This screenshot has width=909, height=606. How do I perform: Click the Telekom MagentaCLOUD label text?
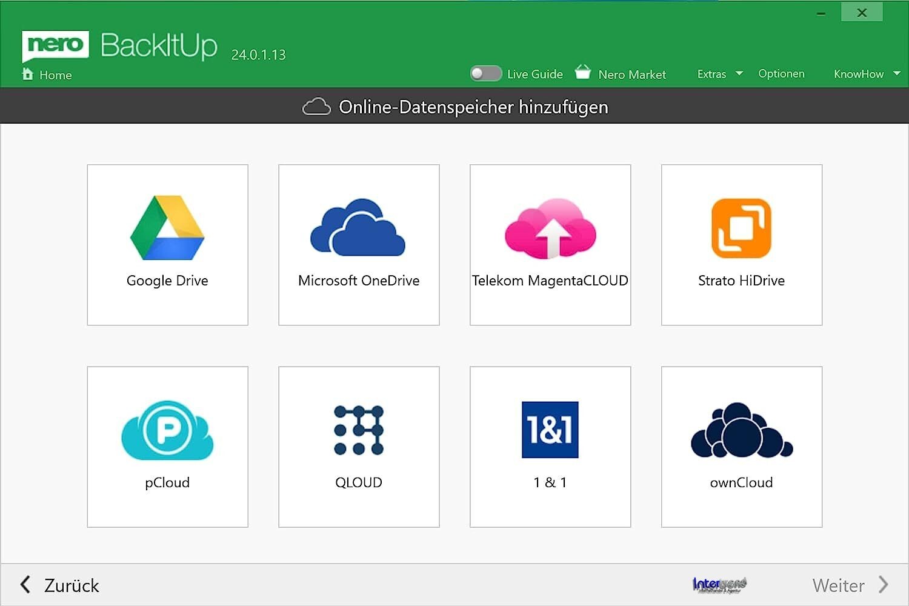coord(550,281)
